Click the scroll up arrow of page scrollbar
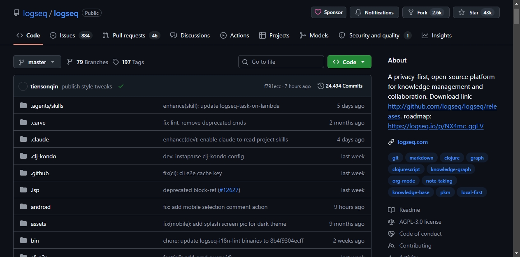The width and height of the screenshot is (520, 257). click(516, 3)
